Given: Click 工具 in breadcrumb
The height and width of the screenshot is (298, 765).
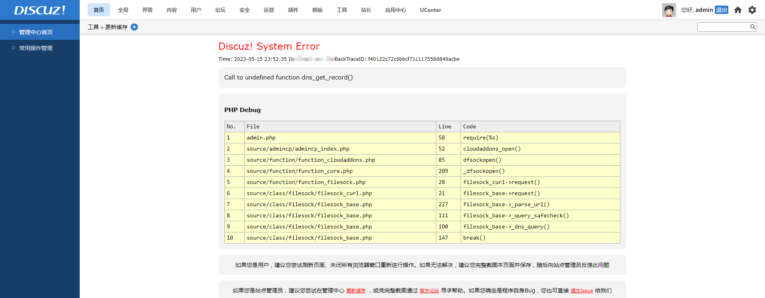Looking at the screenshot, I should pos(93,27).
